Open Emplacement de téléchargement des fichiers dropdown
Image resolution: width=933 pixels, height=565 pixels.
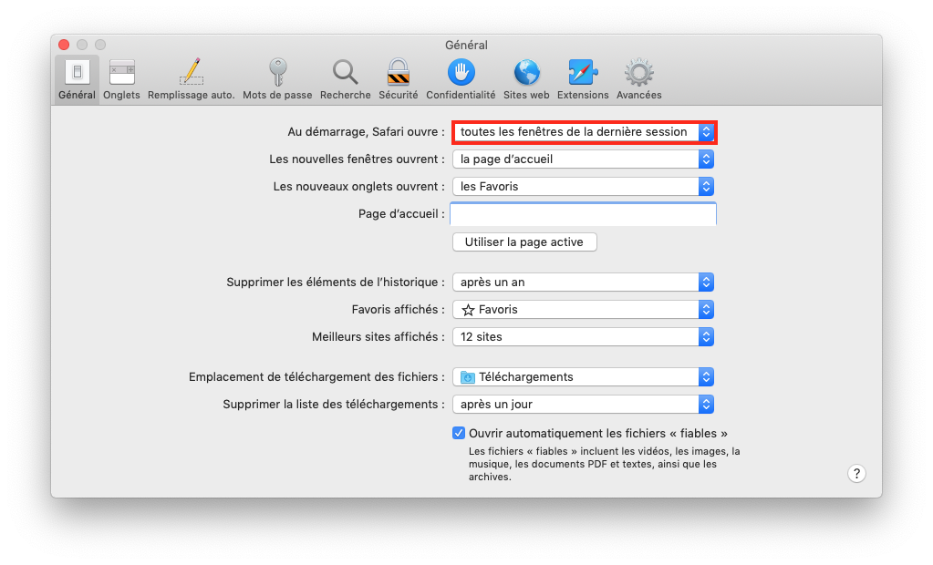(x=583, y=377)
